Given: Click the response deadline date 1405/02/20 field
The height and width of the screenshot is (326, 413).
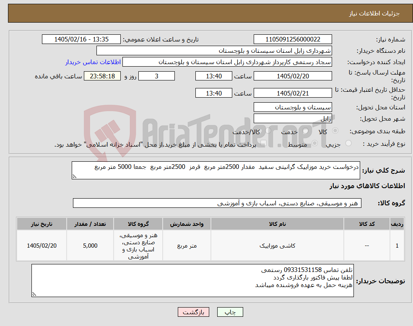Looking at the screenshot, I should click(x=293, y=76).
